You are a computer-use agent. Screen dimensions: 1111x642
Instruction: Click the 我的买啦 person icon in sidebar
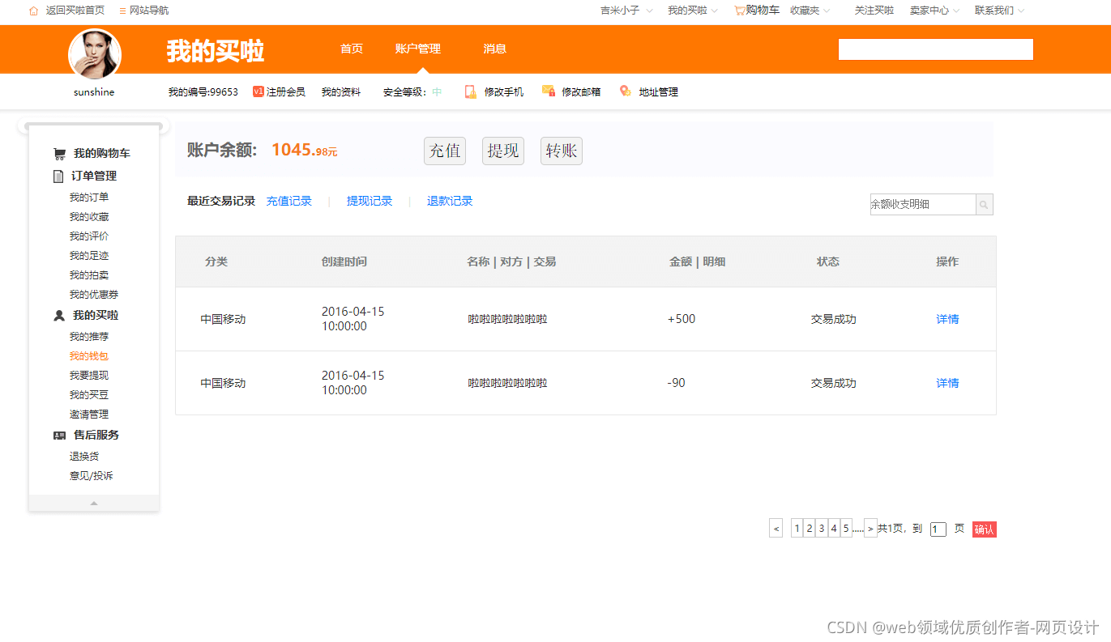coord(58,316)
